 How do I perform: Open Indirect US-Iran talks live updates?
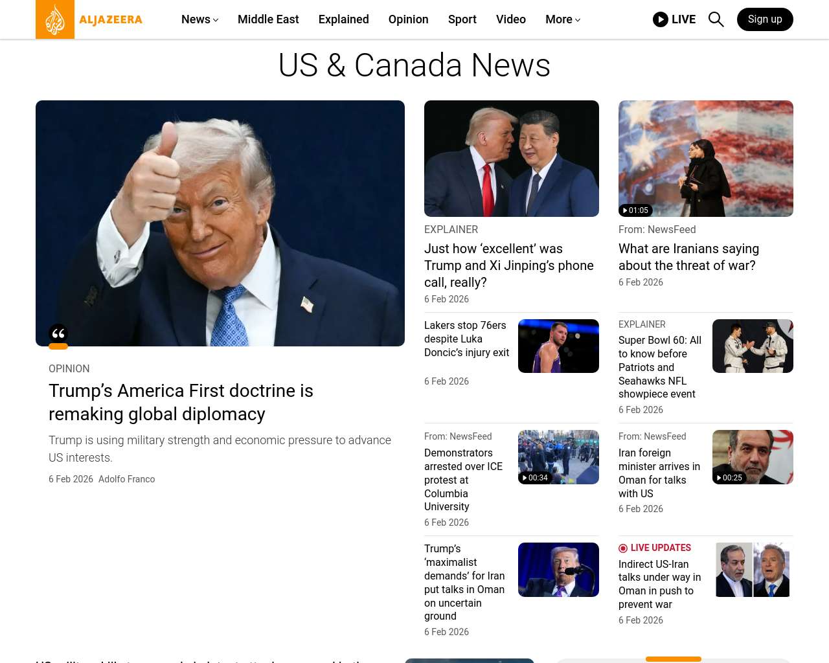[659, 584]
